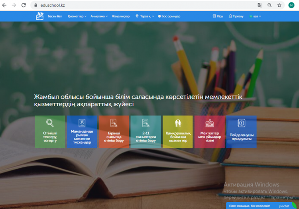This screenshot has height=209, width=299.
Task: Click the location pin icon by Тараз
Action: [137, 16]
